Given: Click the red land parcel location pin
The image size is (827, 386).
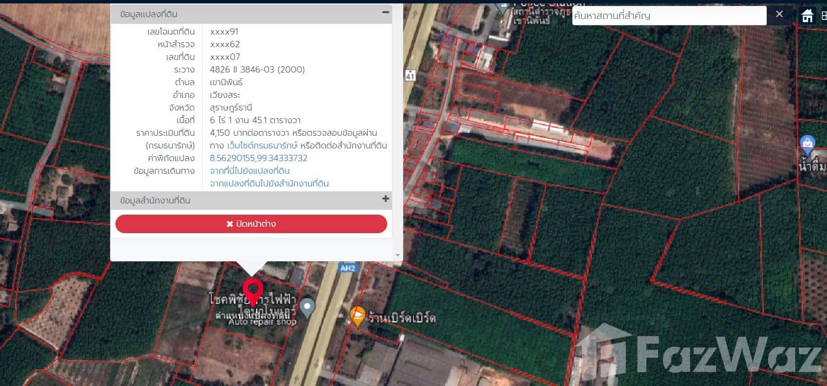Looking at the screenshot, I should click(x=253, y=290).
